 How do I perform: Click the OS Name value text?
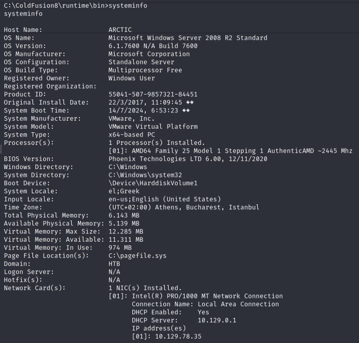(187, 38)
